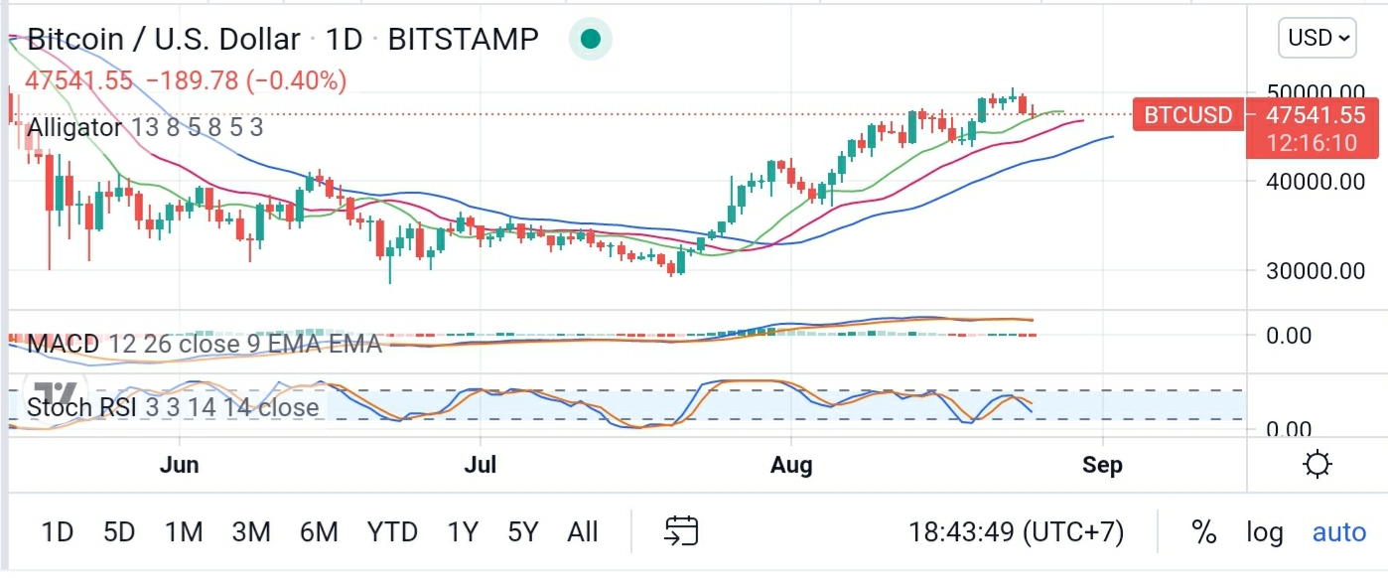The image size is (1388, 578).
Task: Select the YTD time range
Action: coord(392,532)
